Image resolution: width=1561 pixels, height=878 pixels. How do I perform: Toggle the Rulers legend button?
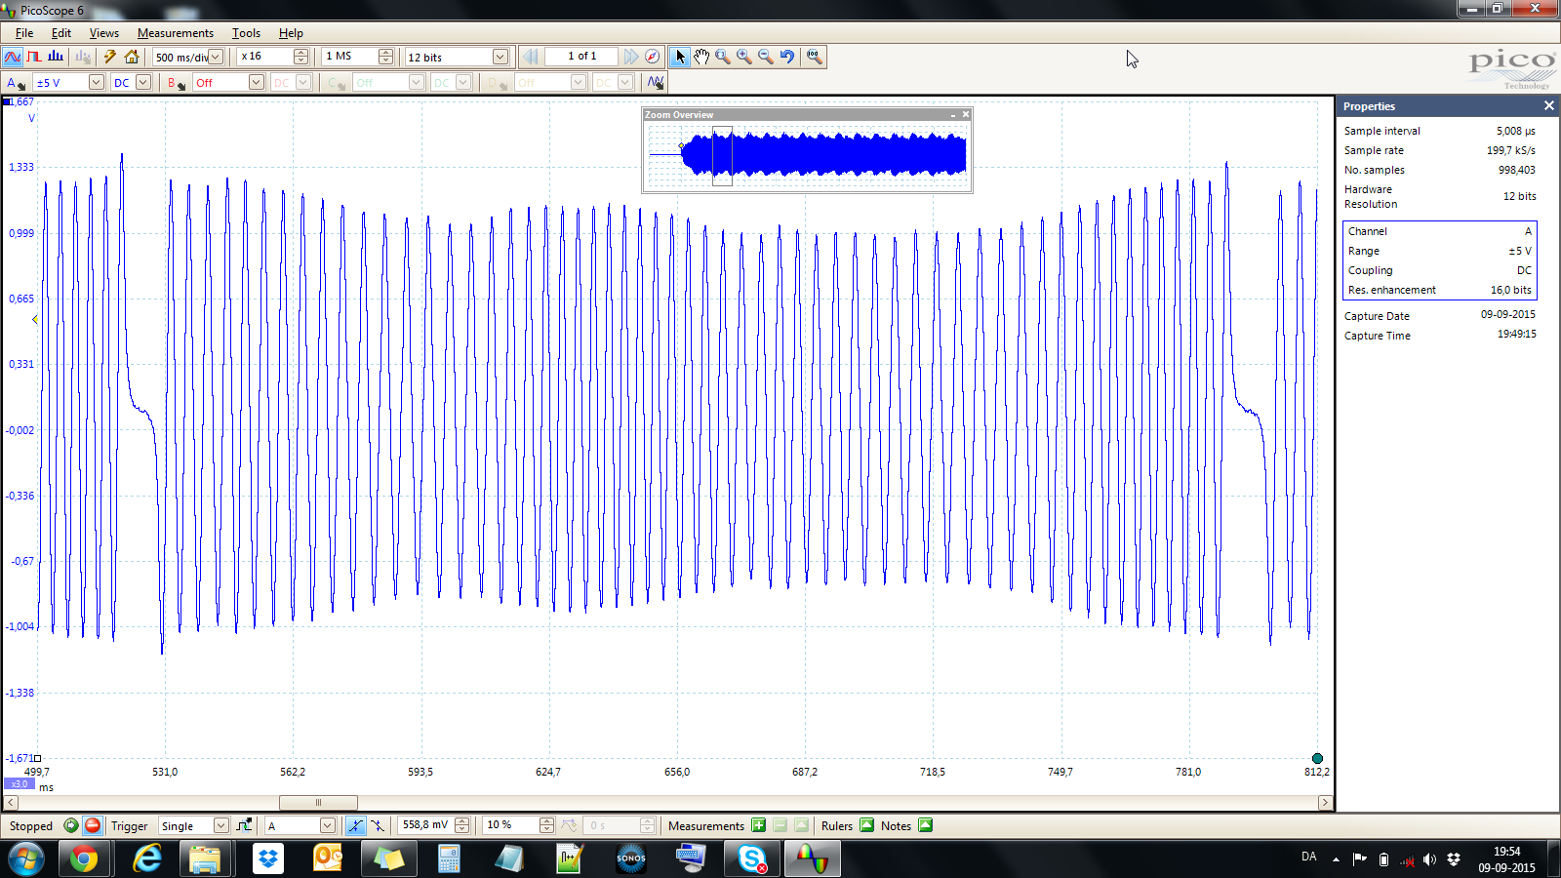tap(866, 825)
